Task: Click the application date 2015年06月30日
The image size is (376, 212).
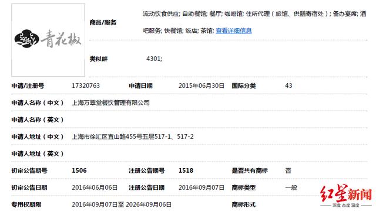Action: [201, 86]
